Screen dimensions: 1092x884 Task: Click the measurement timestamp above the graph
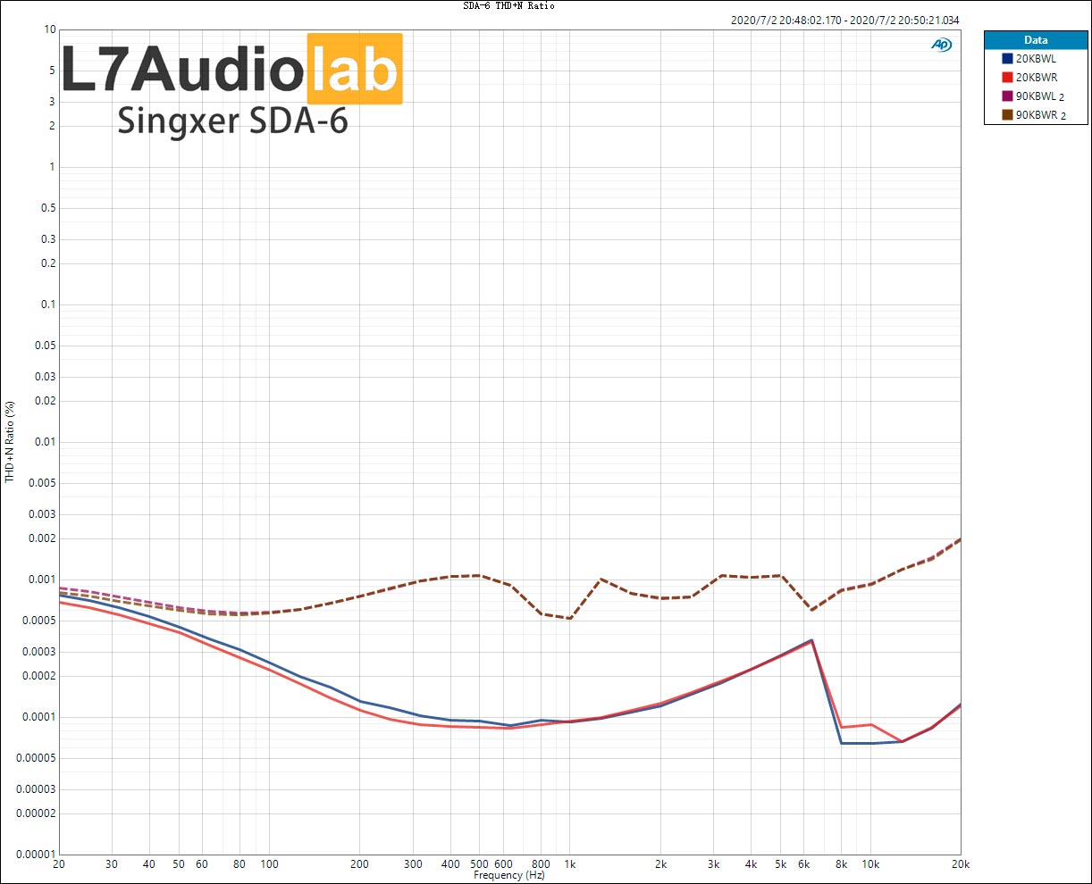(x=844, y=21)
